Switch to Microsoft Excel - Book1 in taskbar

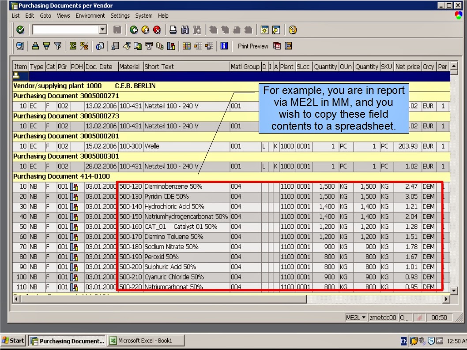tap(146, 340)
